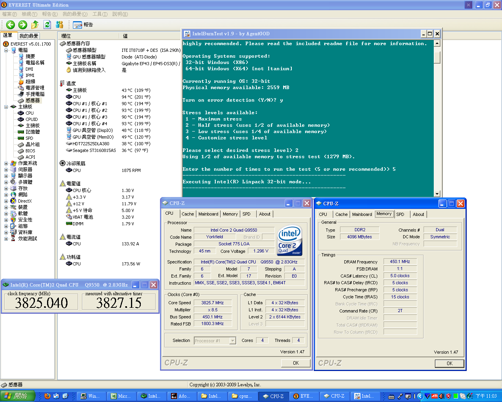502x402 pixels.
Task: Click OK in the CPU-Z memory timings window
Action: pyautogui.click(x=449, y=364)
